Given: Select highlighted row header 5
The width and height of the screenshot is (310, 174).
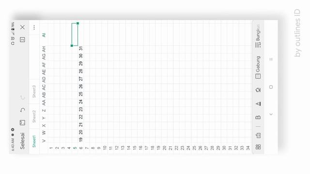Looking at the screenshot, I should click(x=75, y=148).
